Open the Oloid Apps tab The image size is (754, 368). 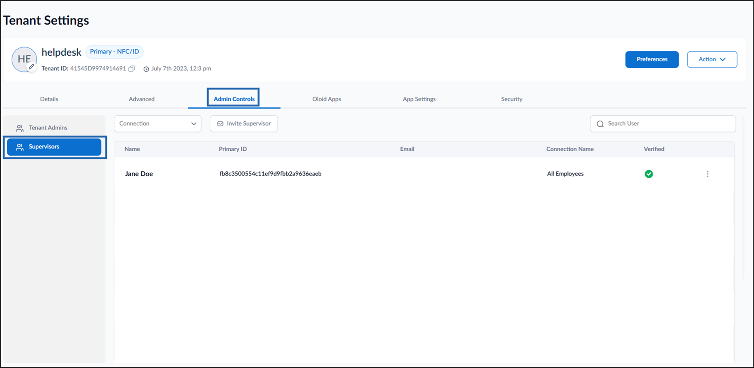point(327,99)
